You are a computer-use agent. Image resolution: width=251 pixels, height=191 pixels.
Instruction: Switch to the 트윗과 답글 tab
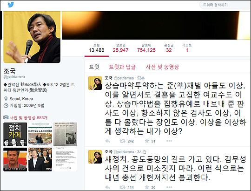pyautogui.click(x=122, y=67)
